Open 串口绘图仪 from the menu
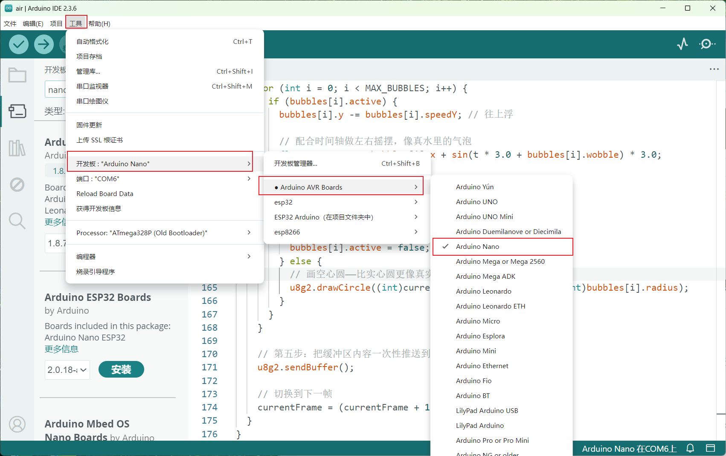The width and height of the screenshot is (726, 456). [164, 101]
